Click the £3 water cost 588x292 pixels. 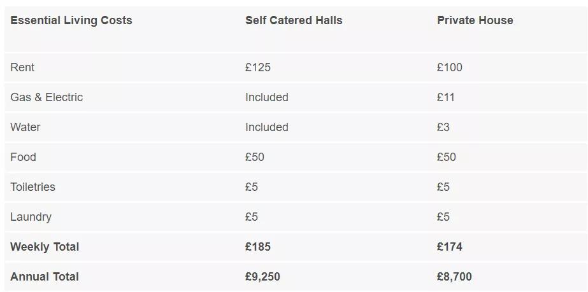pos(443,127)
